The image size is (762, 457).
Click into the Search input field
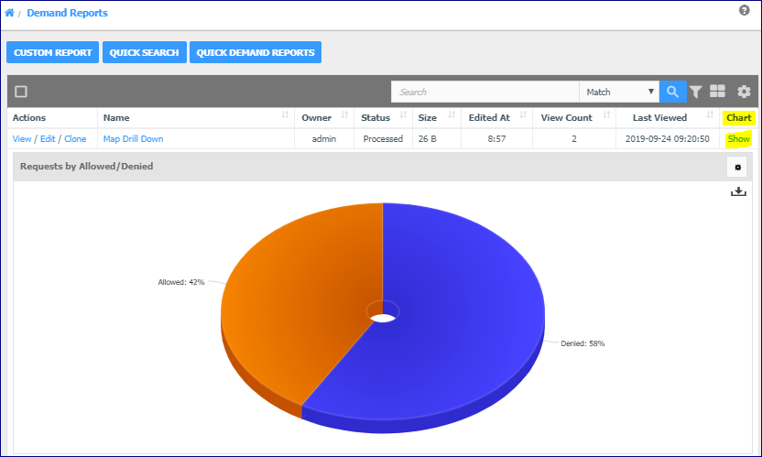tap(485, 92)
